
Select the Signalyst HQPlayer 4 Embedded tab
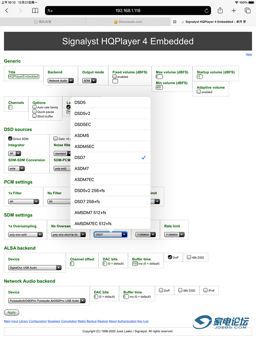point(213,22)
